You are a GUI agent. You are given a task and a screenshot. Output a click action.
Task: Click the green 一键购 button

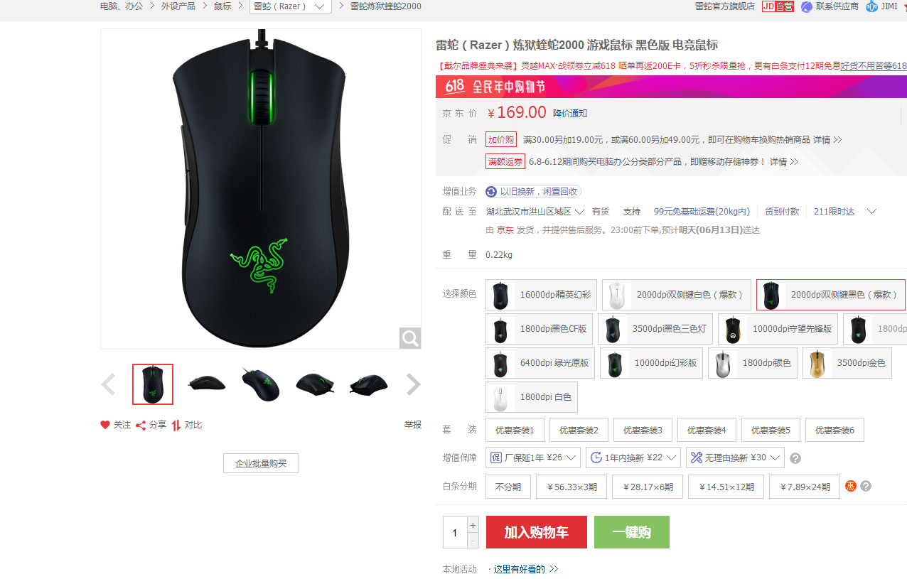tap(632, 532)
